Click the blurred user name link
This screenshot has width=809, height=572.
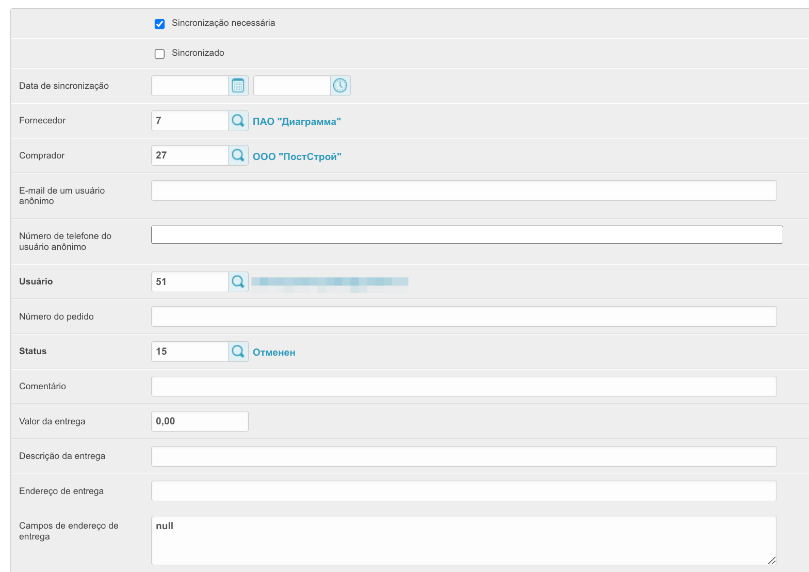coord(330,282)
